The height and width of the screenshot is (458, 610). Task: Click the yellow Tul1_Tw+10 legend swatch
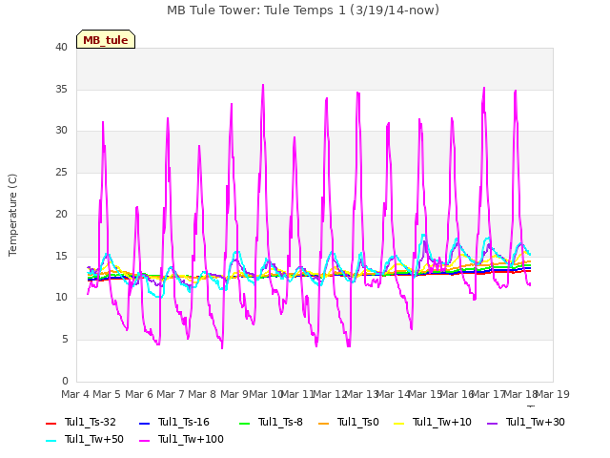click(399, 423)
